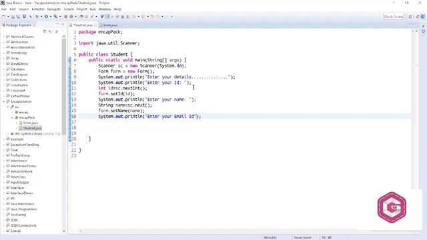
Task: Click code line 'form.setName(name);'
Action: pyautogui.click(x=121, y=111)
